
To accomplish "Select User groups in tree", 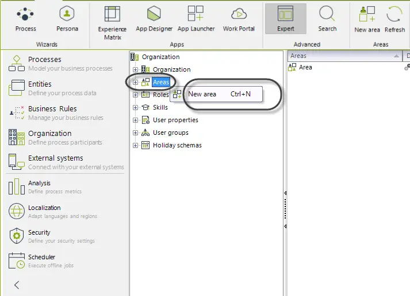I will tap(170, 133).
